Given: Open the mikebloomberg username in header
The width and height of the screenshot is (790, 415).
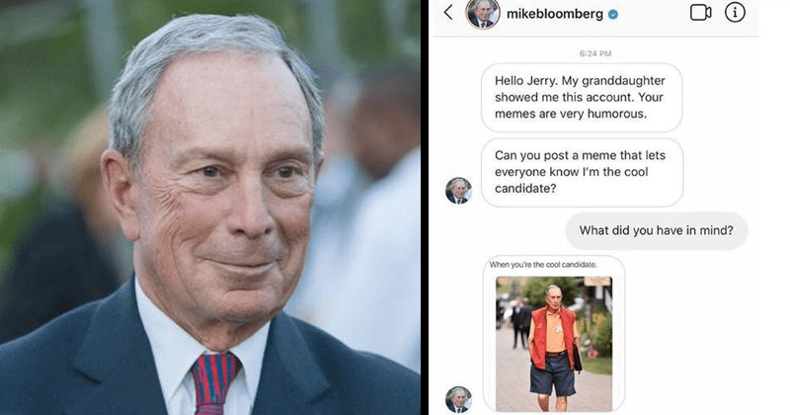Looking at the screenshot, I should point(554,14).
